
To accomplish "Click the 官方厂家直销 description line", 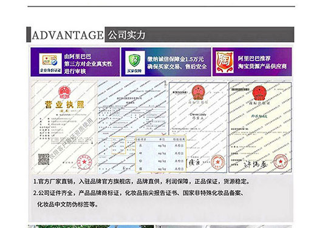I will pyautogui.click(x=142, y=181).
